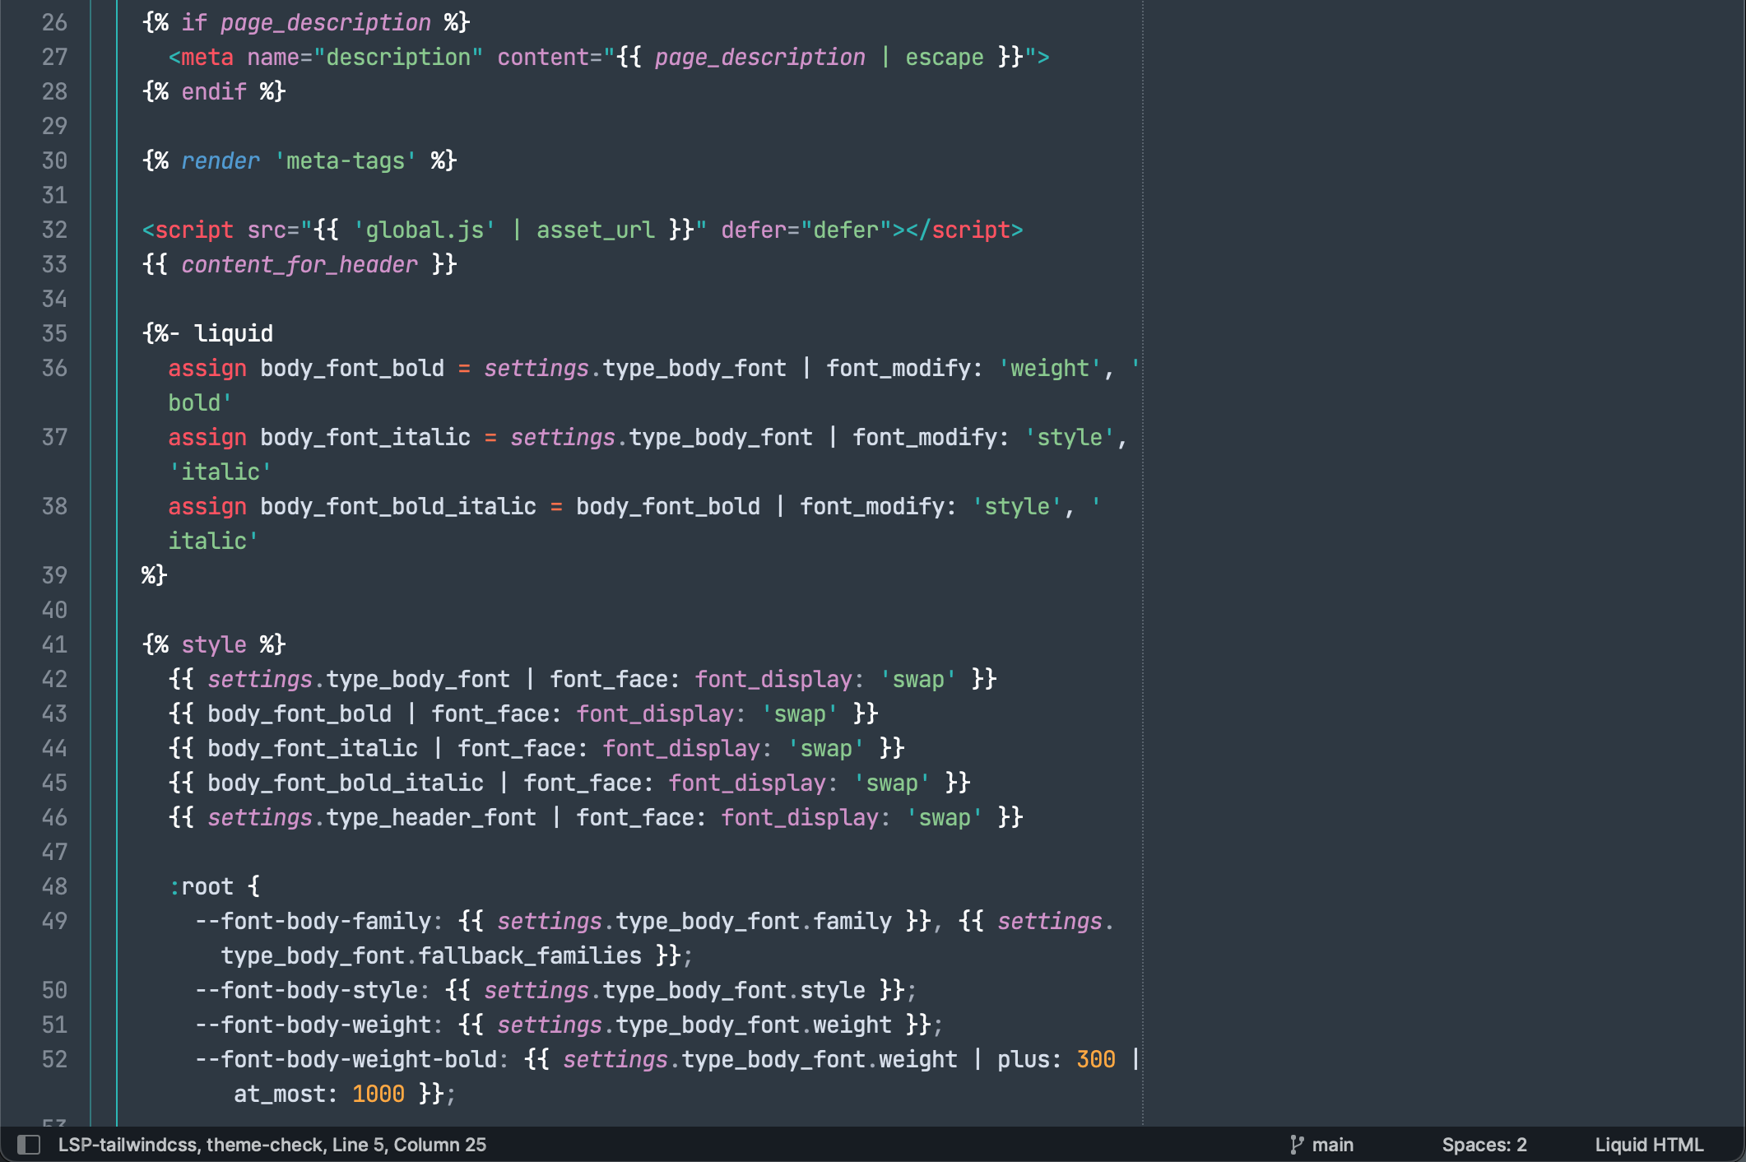Viewport: 1746px width, 1162px height.
Task: Click the content_for_header variable
Action: 299,264
